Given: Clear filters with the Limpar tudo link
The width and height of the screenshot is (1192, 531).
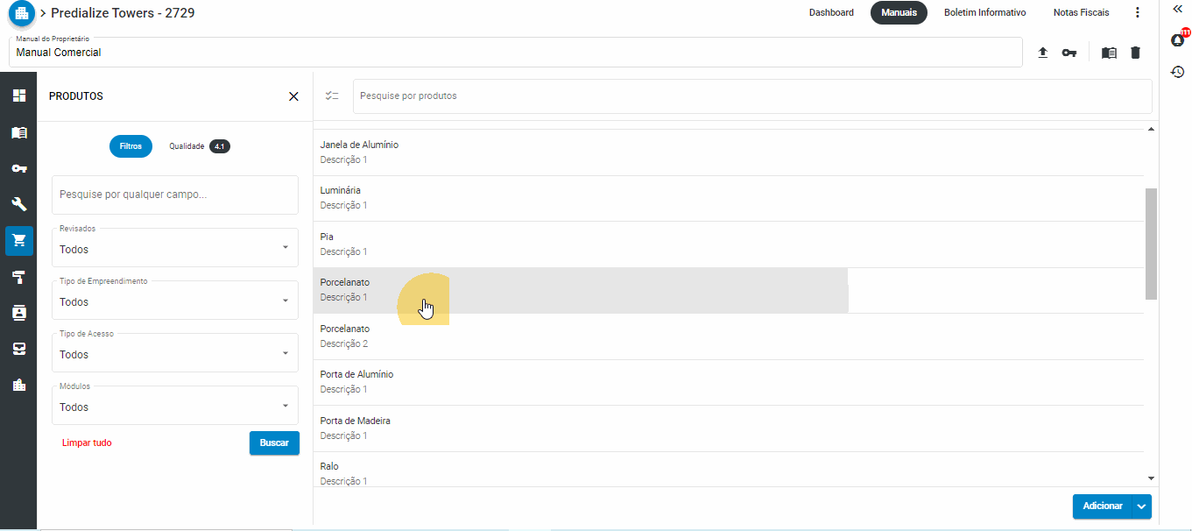Looking at the screenshot, I should tap(86, 442).
